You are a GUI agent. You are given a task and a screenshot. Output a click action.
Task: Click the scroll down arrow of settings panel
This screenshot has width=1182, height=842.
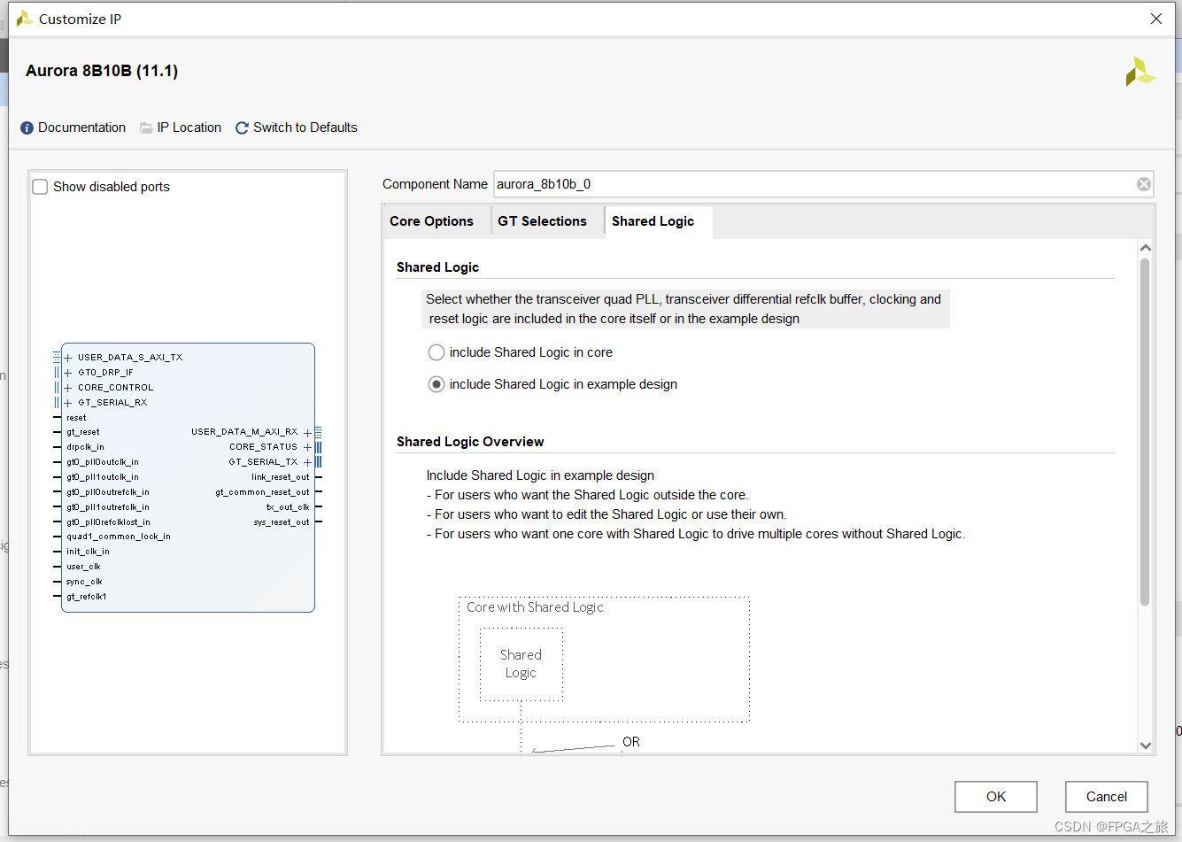coord(1146,745)
